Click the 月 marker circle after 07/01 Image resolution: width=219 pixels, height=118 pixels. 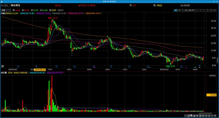(57, 67)
